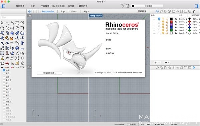Open the camera panel icon
The image size is (200, 126).
coord(173,11)
